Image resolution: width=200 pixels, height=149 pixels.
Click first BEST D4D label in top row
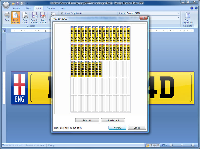72,34
